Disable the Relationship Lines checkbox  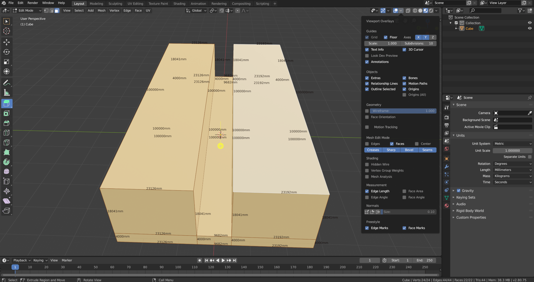(x=367, y=83)
